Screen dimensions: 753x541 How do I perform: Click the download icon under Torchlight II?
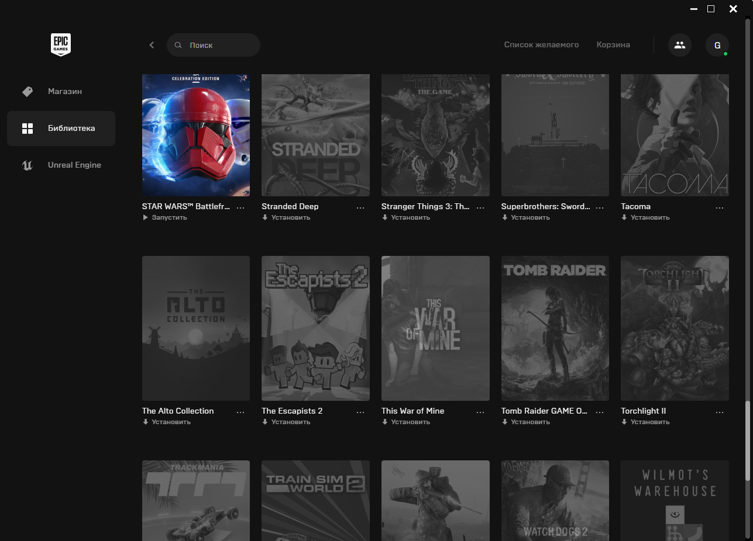pyautogui.click(x=624, y=422)
